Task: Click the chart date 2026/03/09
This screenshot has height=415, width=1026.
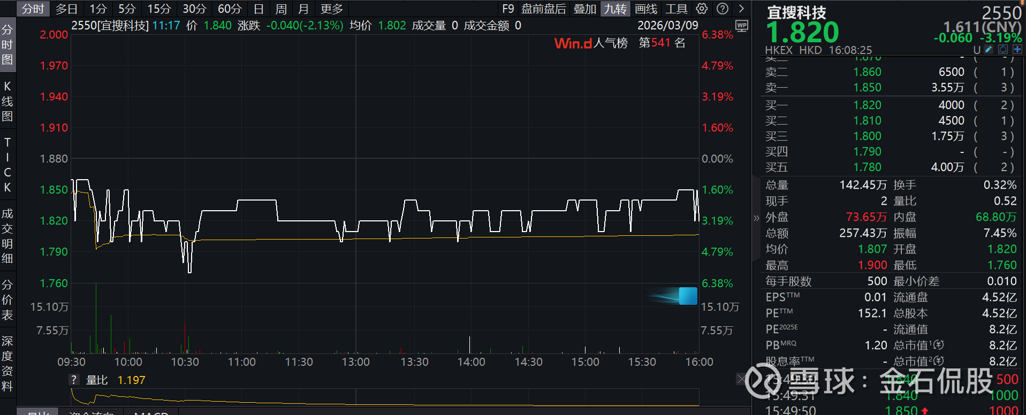Action: [668, 25]
